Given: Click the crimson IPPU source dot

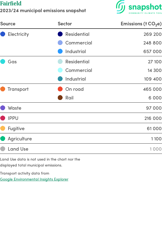Looking at the screenshot, I should click(3, 118).
